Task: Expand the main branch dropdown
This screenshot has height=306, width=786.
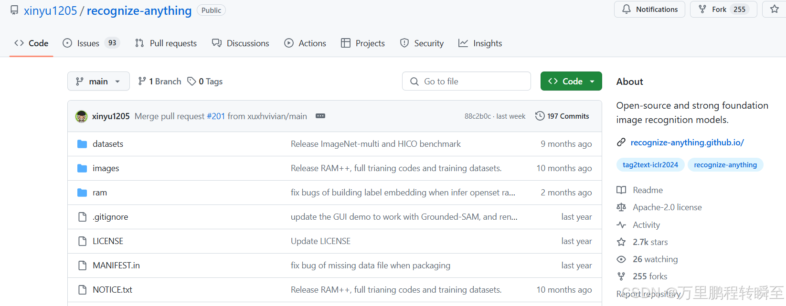Action: pos(98,81)
